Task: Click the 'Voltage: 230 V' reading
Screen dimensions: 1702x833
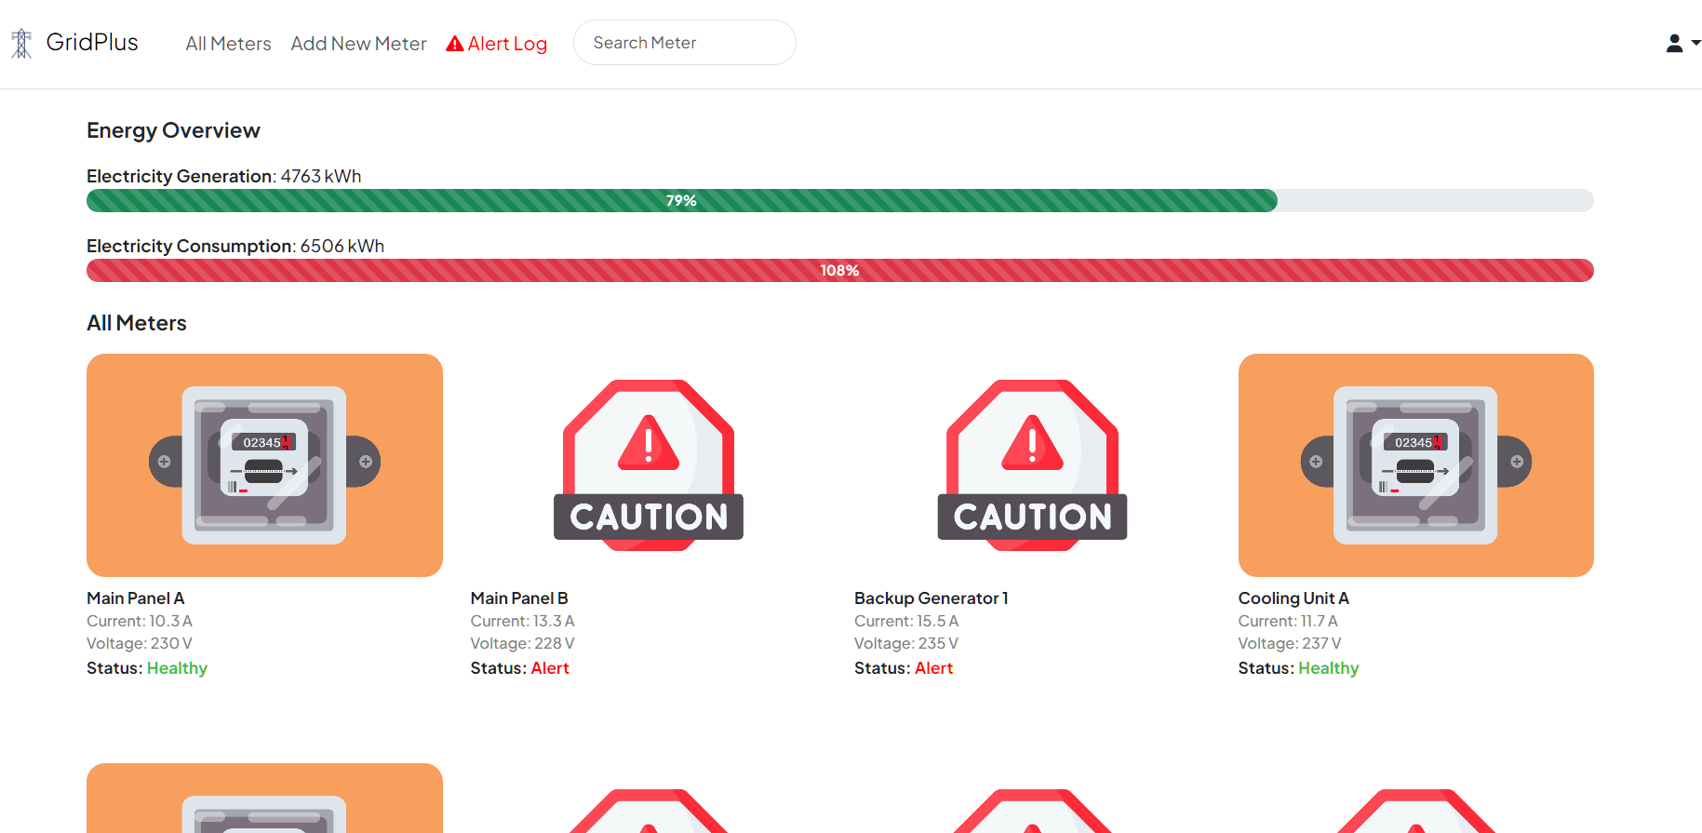Action: 140,643
